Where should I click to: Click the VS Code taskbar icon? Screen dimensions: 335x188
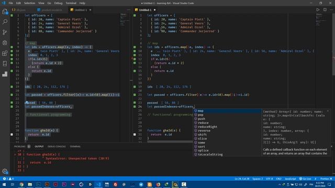pos(98,184)
